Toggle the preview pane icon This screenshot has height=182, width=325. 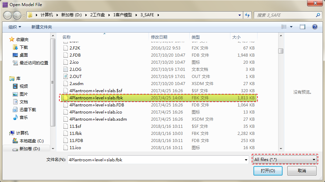(x=303, y=27)
